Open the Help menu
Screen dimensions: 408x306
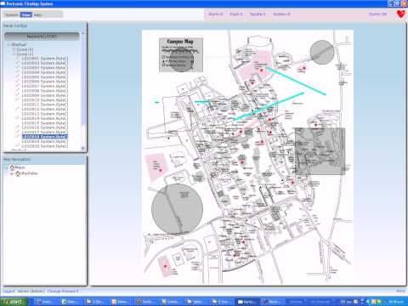click(x=37, y=14)
